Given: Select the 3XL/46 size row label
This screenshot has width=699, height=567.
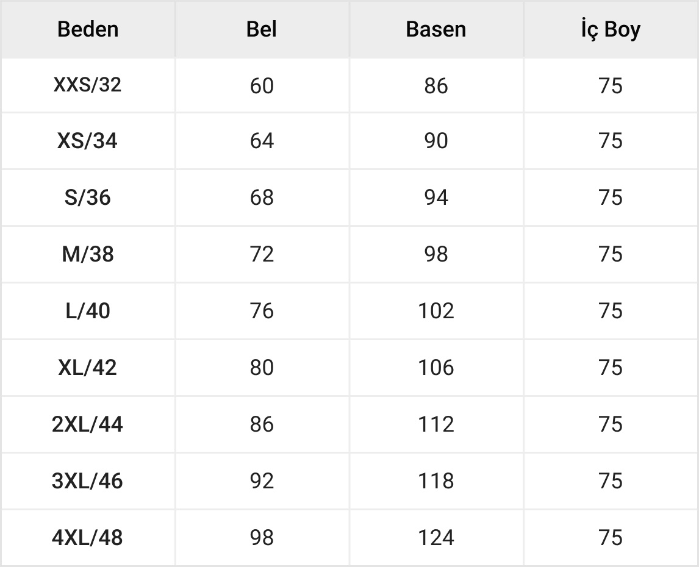Looking at the screenshot, I should coord(87,480).
